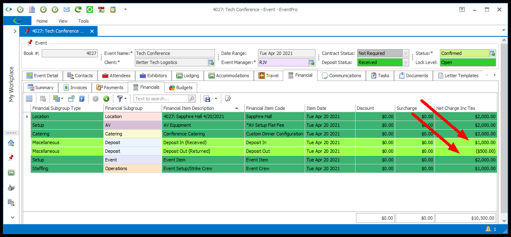Click the ribbon display options button
Viewport: 511px width, 237px height.
point(462,9)
